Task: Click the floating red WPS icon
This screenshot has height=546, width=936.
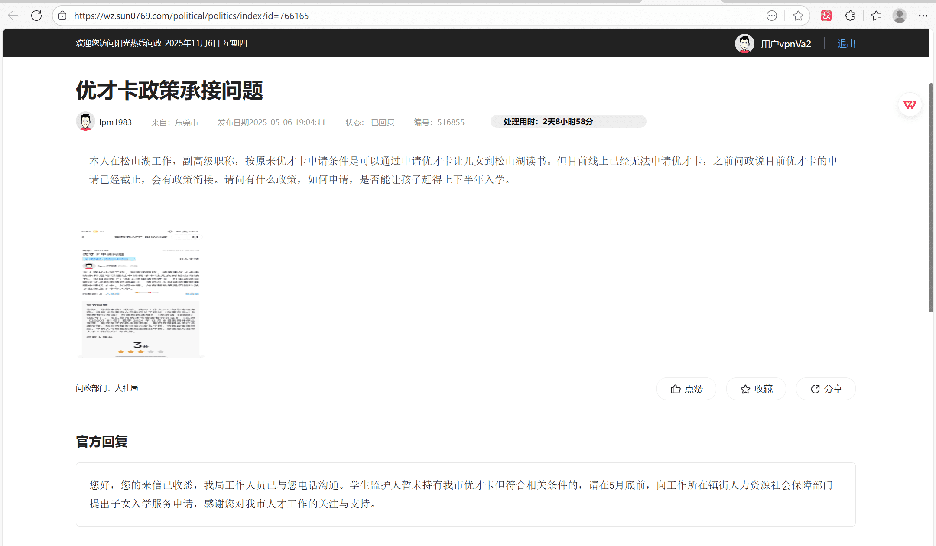Action: click(x=910, y=104)
